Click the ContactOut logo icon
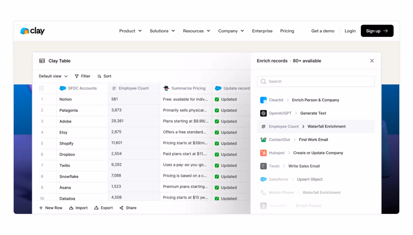The width and height of the screenshot is (413, 235). pos(263,140)
